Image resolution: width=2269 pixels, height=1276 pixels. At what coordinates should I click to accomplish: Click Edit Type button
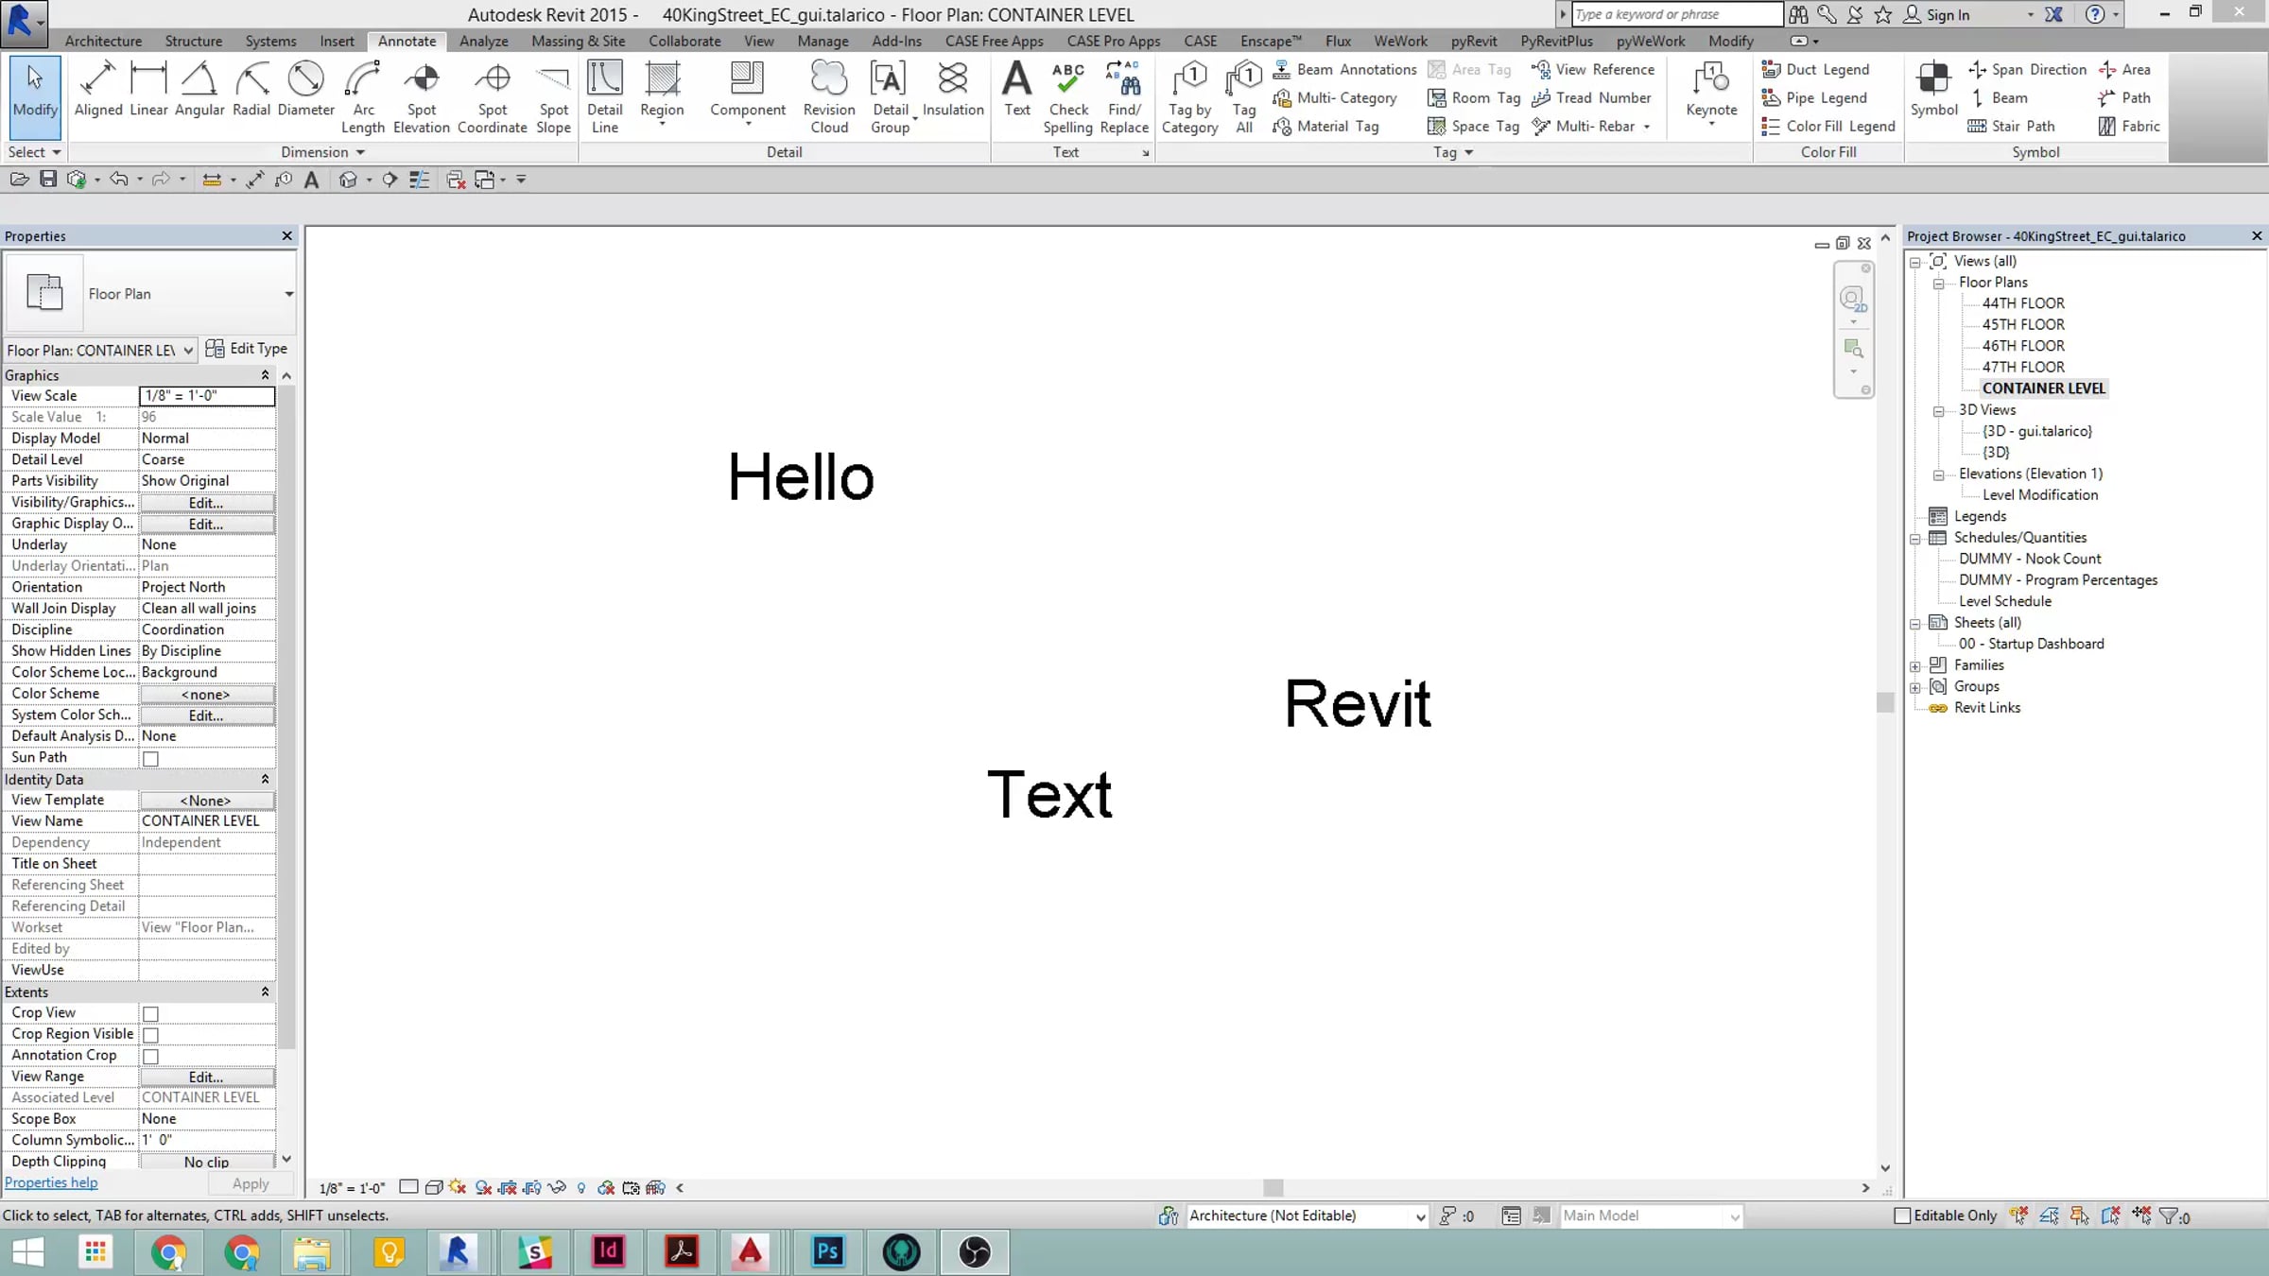click(246, 349)
